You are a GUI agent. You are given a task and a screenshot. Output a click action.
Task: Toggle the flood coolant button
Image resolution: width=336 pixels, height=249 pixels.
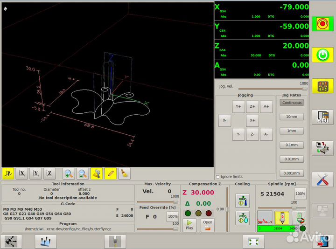[242, 201]
